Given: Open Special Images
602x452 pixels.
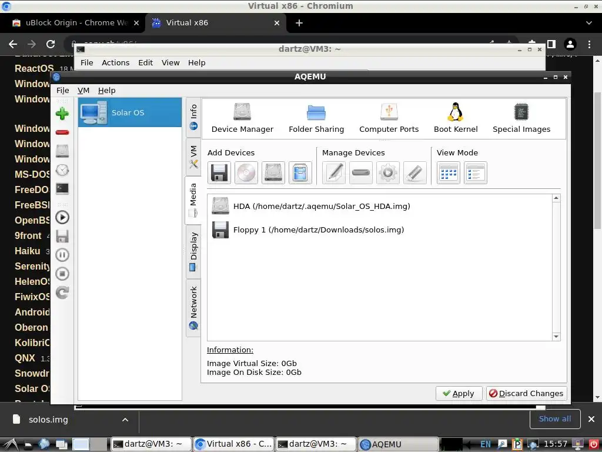Looking at the screenshot, I should tap(521, 118).
